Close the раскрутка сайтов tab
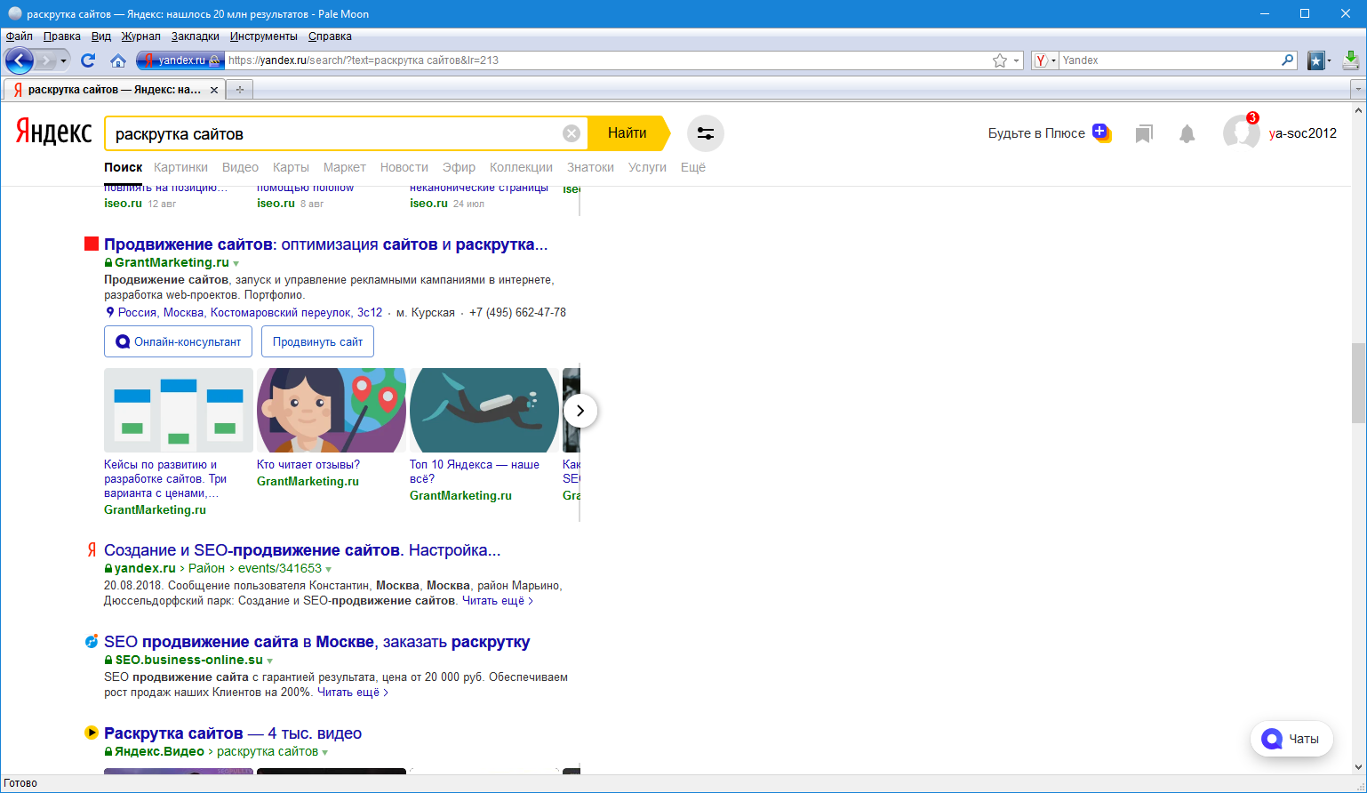 [214, 90]
